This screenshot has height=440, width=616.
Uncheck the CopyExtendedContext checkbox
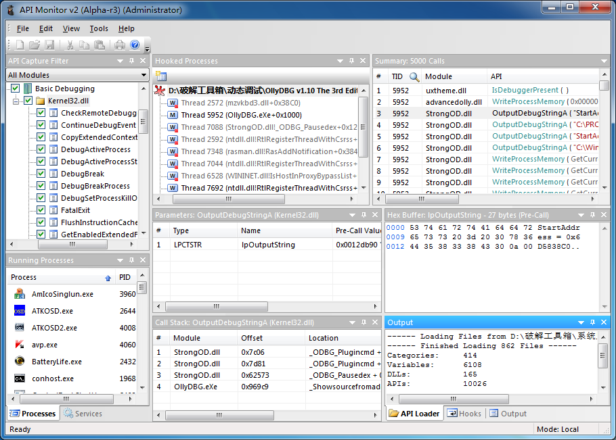pyautogui.click(x=41, y=137)
